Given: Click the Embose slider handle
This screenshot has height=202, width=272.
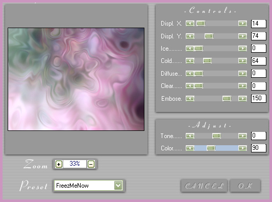Looking at the screenshot, I should pos(227,99).
